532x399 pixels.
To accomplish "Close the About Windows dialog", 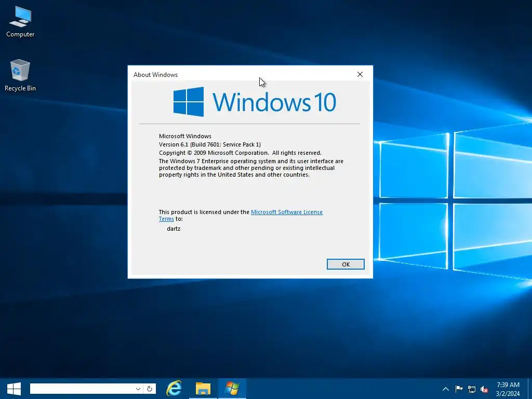I will click(x=360, y=74).
